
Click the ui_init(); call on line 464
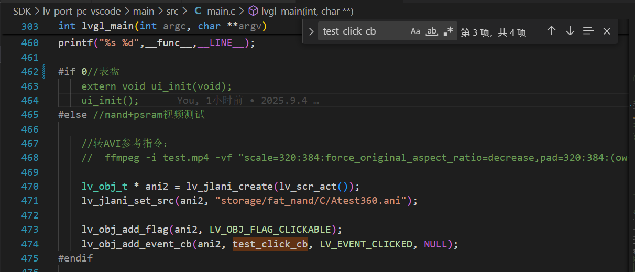pos(111,100)
